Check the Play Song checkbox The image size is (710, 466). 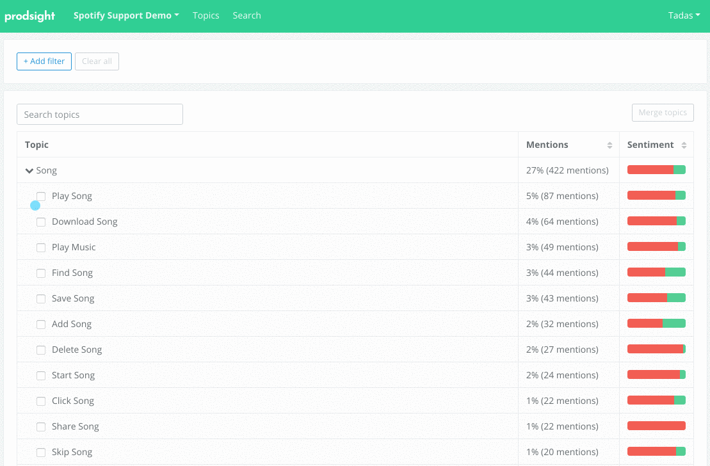[41, 197]
